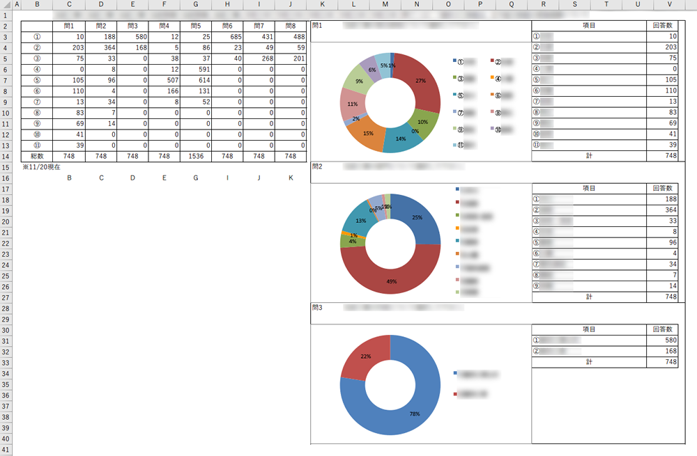Image resolution: width=697 pixels, height=456 pixels.
Task: Click the ⑪ legend entry in 問1 chart
Action: coord(466,145)
